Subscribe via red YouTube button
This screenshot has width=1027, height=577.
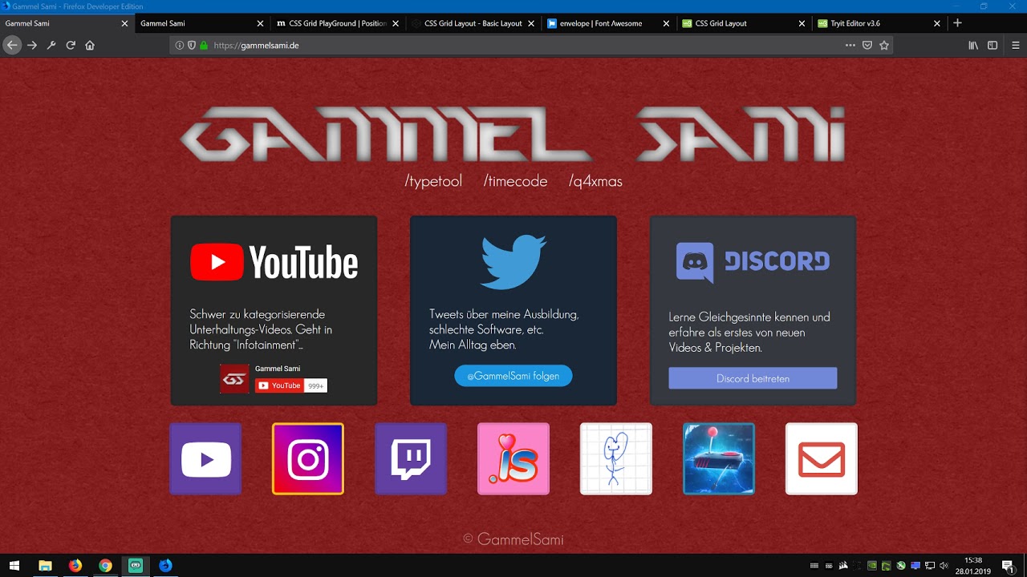(279, 385)
